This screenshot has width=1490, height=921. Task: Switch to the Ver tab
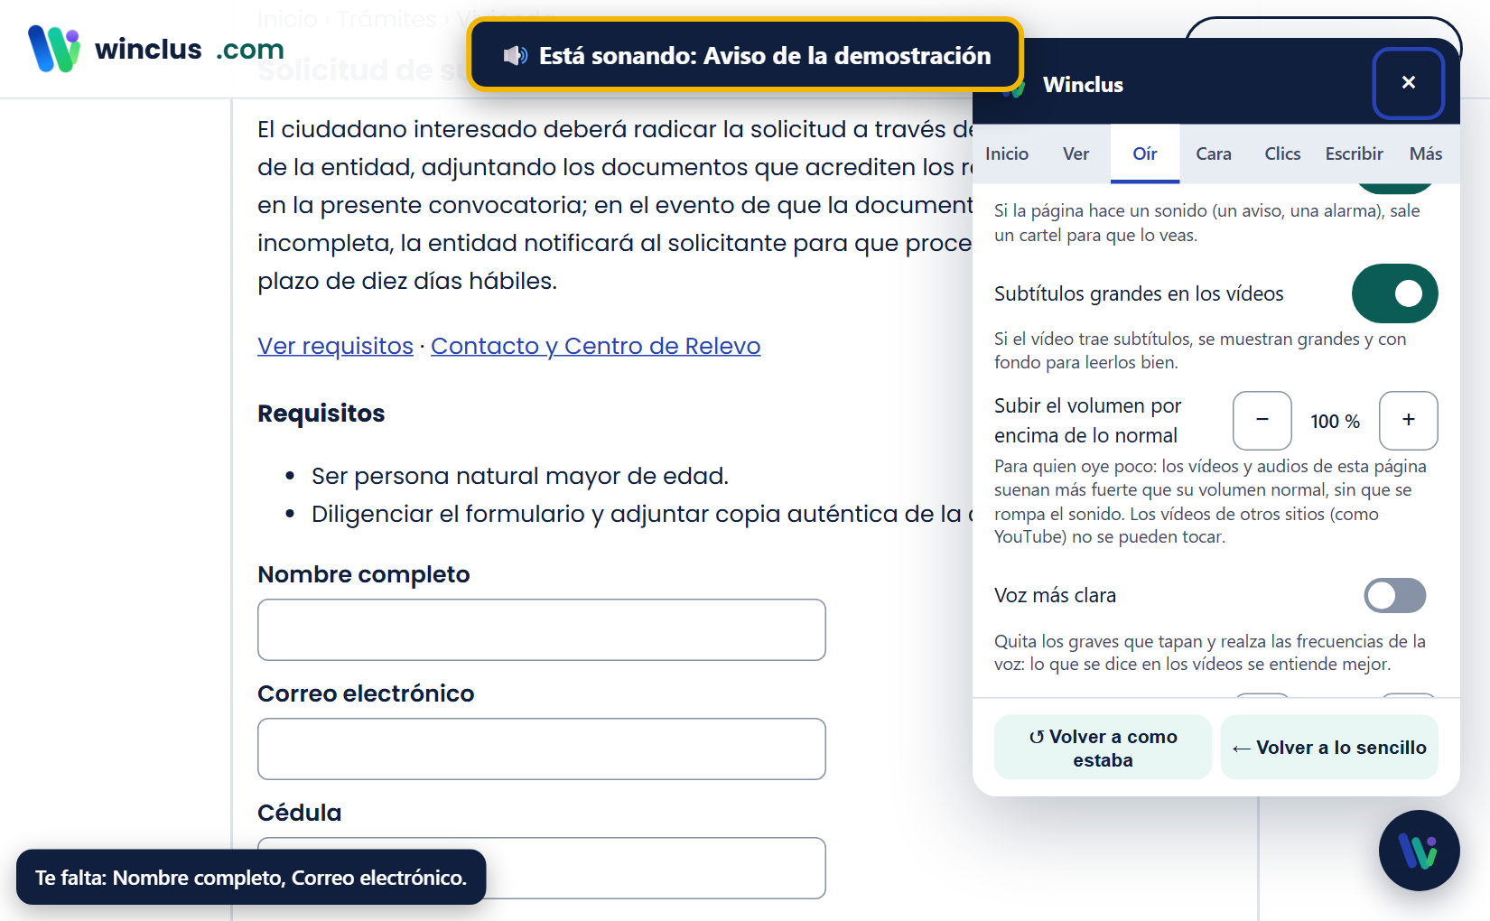point(1076,153)
